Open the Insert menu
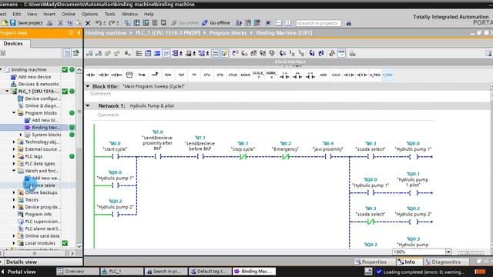493x277 pixels. [x=49, y=14]
